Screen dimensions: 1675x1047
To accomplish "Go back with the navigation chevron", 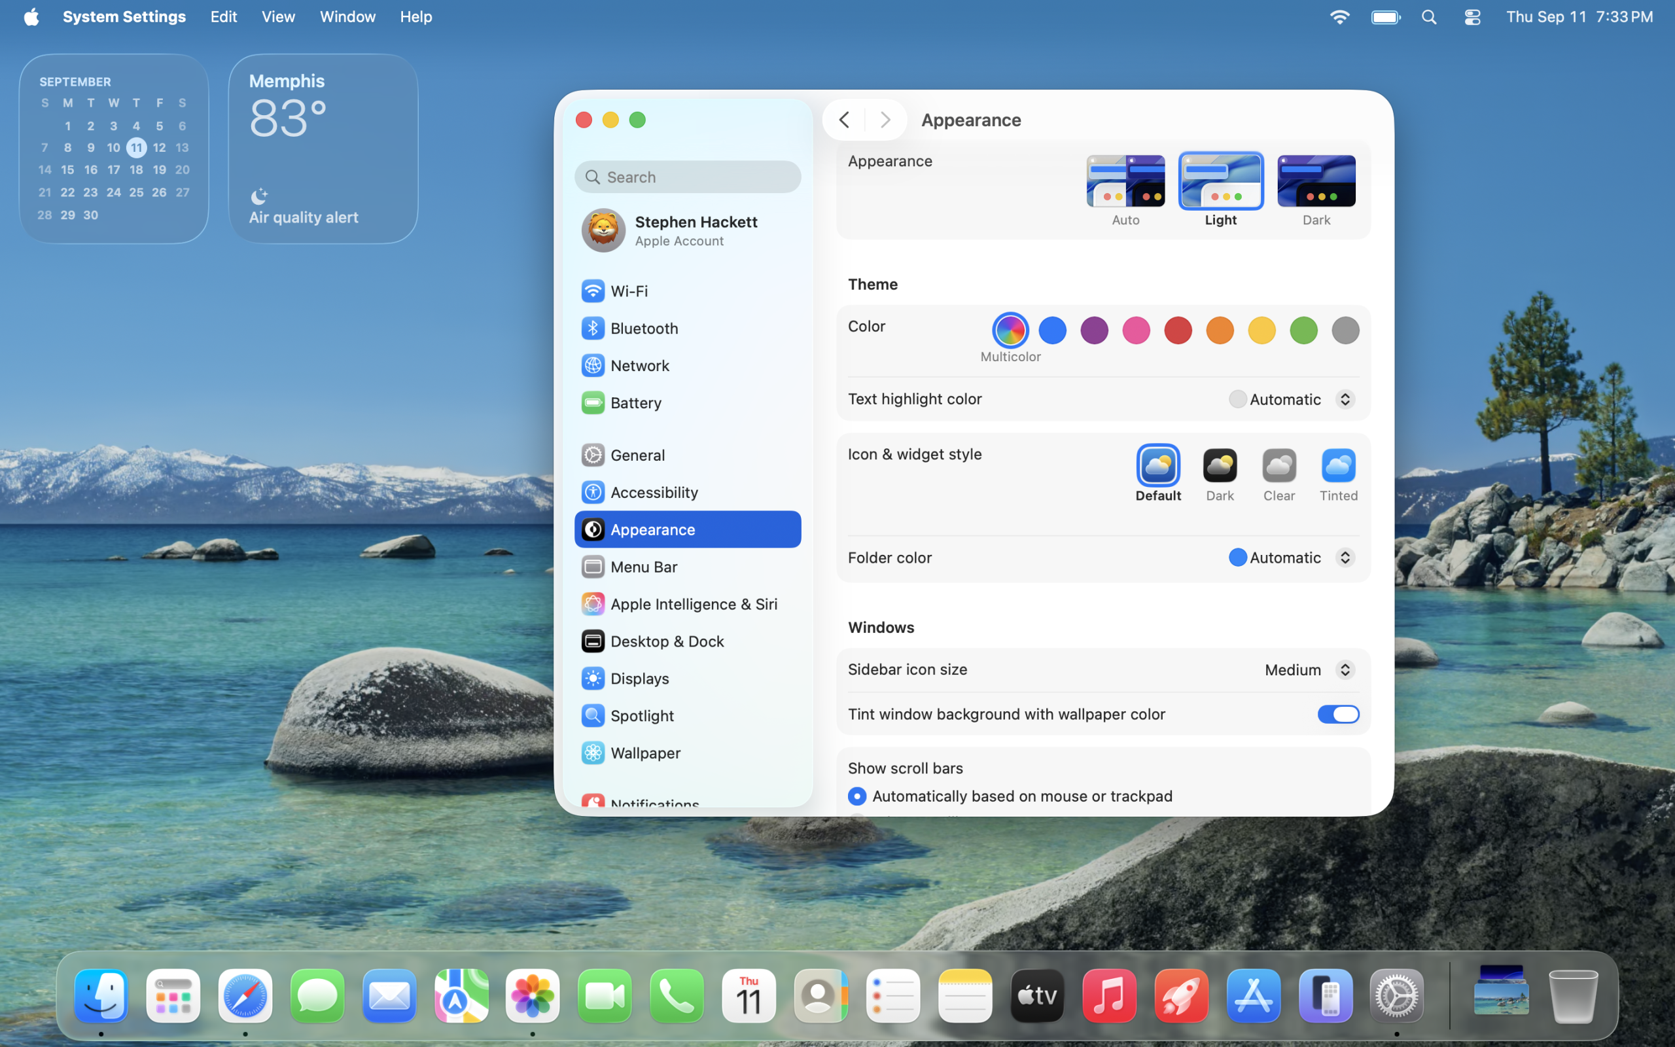I will pyautogui.click(x=844, y=120).
